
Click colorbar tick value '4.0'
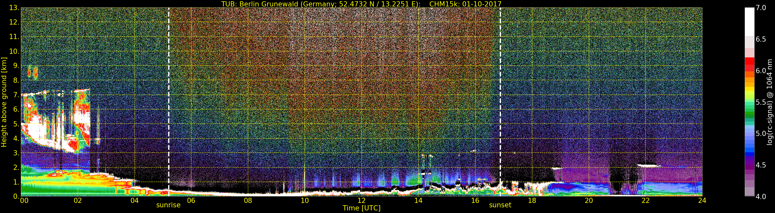click(761, 196)
